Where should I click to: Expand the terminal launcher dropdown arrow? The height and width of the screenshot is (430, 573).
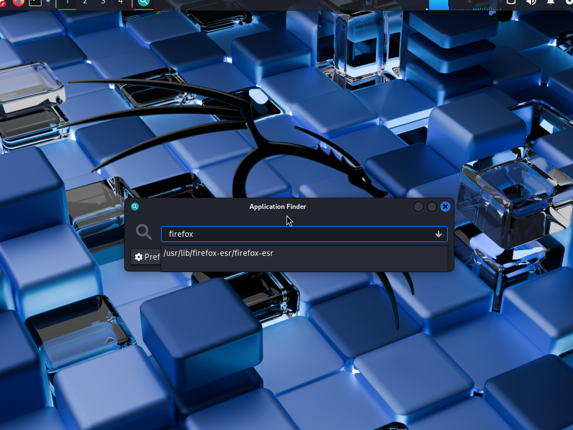tap(48, 2)
